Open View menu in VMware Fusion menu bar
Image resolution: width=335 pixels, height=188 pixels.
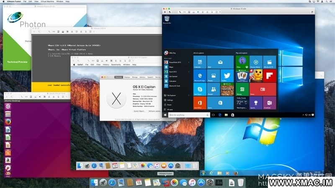36,1
